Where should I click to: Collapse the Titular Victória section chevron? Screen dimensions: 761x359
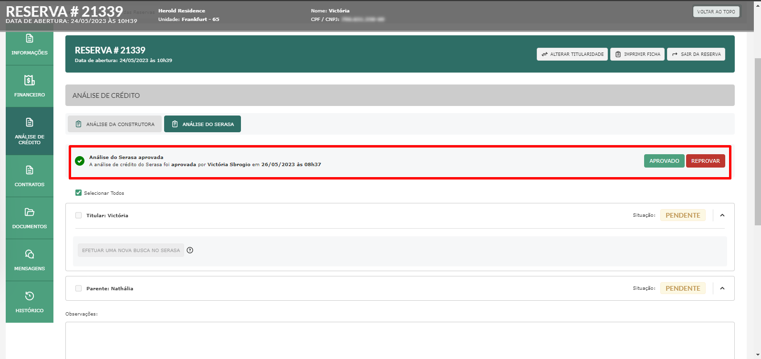(x=722, y=215)
